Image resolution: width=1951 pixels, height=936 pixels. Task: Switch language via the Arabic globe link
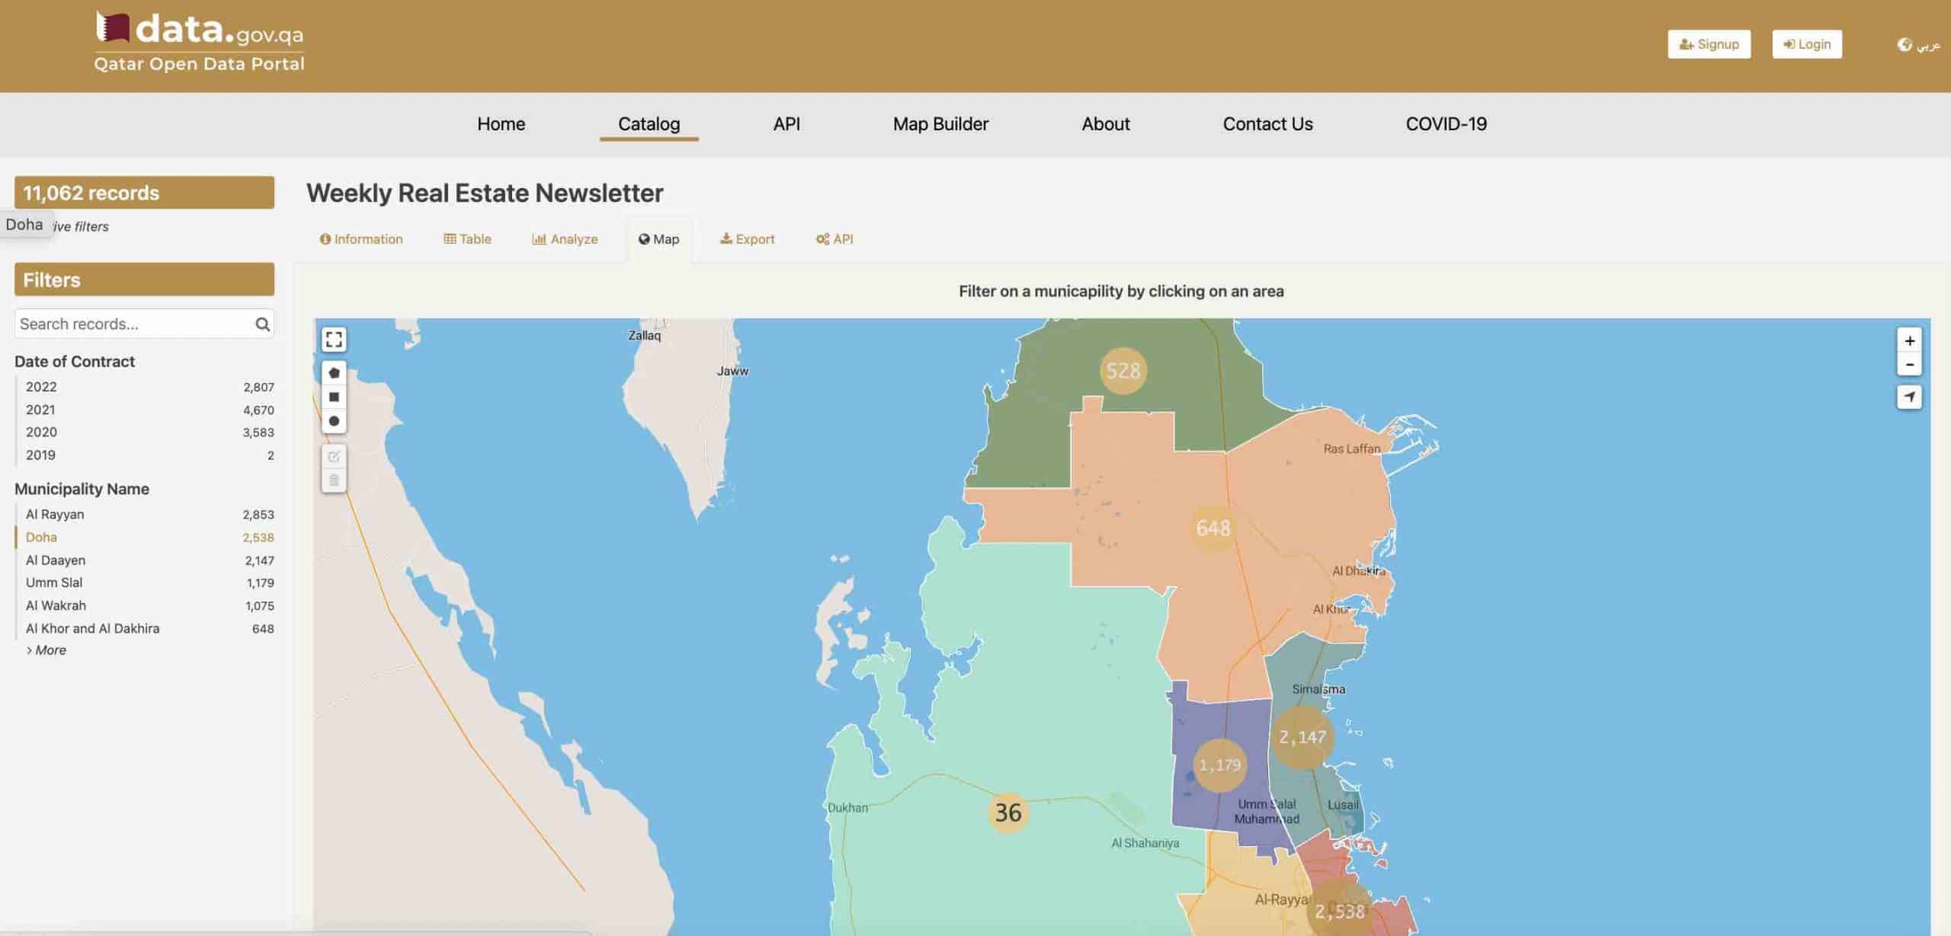tap(1919, 45)
